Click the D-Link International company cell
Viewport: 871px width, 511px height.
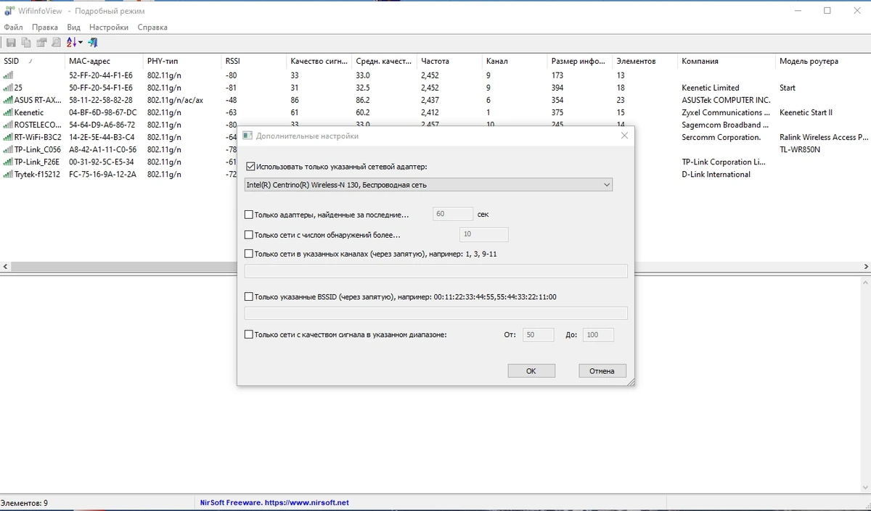[x=716, y=174]
